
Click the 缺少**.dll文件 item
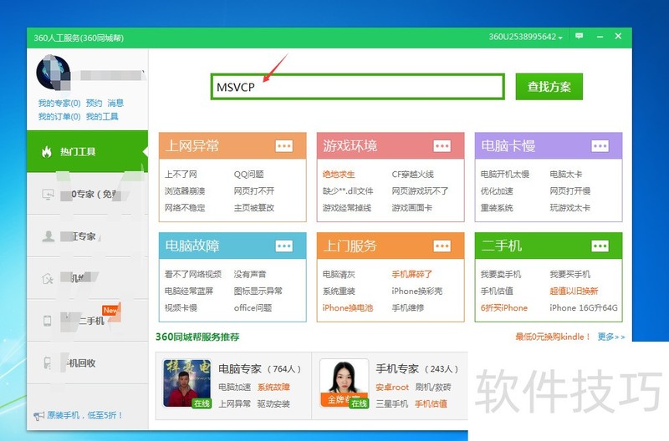pos(348,191)
